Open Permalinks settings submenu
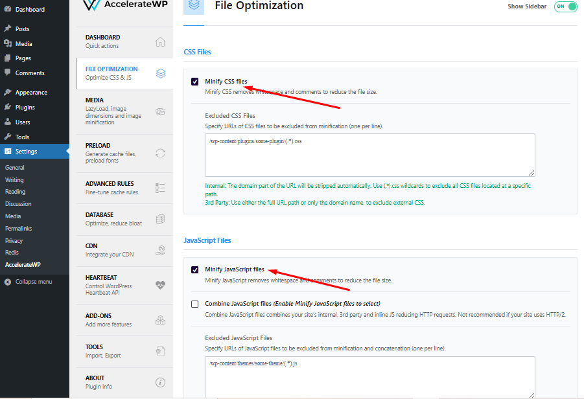 tap(18, 228)
